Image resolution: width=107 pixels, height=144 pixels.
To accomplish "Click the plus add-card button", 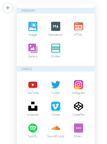I will (x=8, y=8).
